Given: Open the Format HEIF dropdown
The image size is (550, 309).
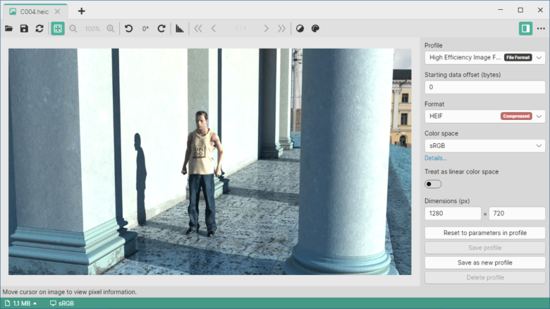Looking at the screenshot, I should click(484, 116).
